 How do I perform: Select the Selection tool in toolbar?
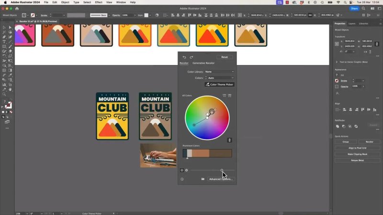click(x=4, y=27)
